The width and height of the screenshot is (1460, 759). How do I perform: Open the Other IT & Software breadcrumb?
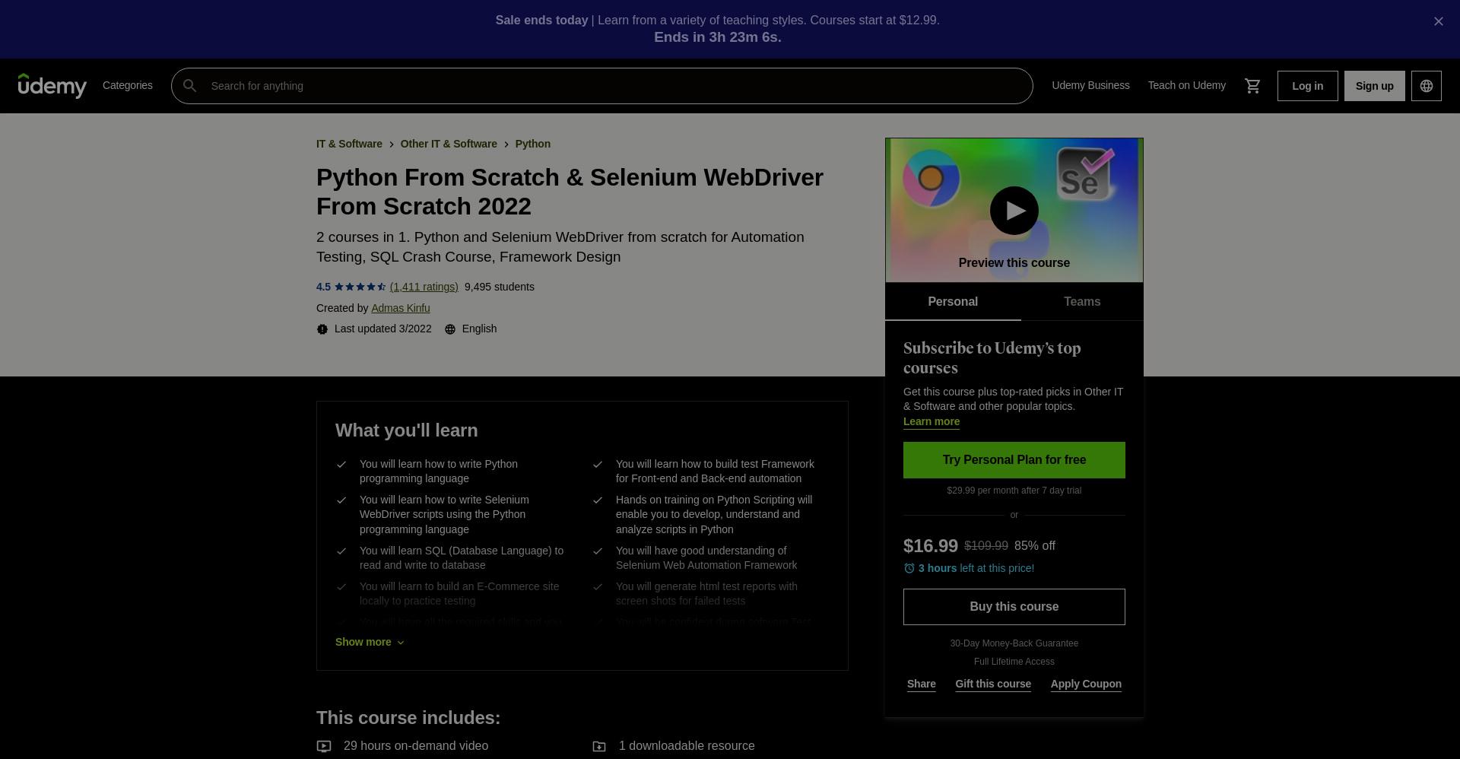(x=449, y=144)
